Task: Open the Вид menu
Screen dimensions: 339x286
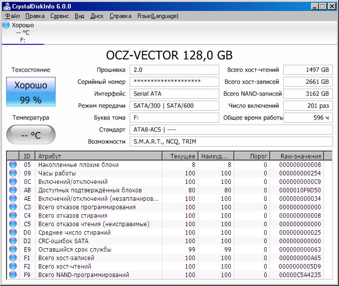Action: (79, 16)
